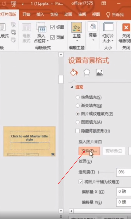
Task: Click the thumbnail pane scrollbar handle
Action: pyautogui.click(x=61, y=79)
